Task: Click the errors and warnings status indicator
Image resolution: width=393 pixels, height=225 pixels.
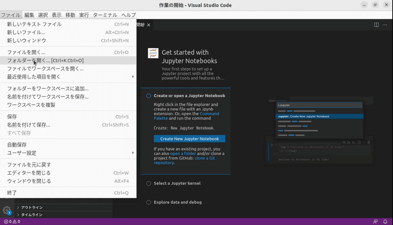Action: [x=12, y=221]
